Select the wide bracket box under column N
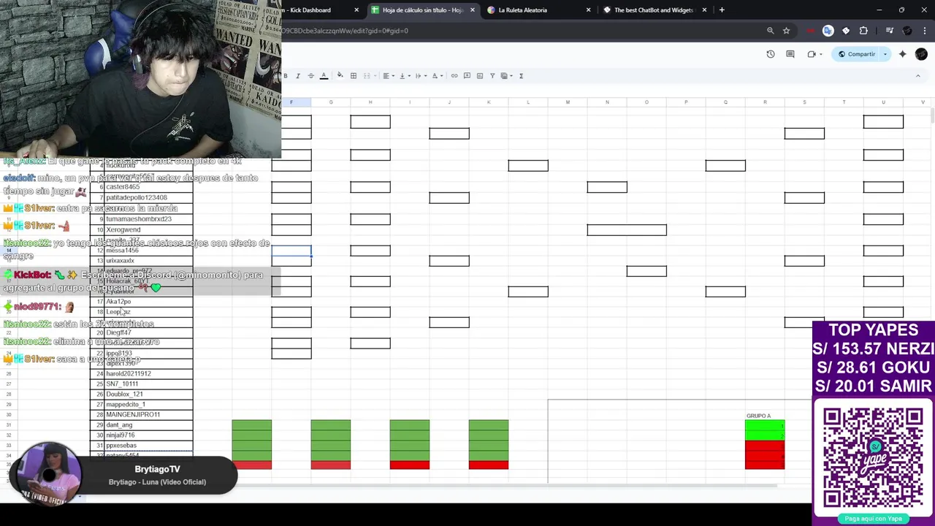Screen dimensions: 935x526 [x=627, y=230]
